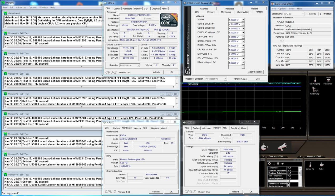335x196 pixels.
Task: Click the Frequency 3907.31MHz field in Core Temp
Action: click(308, 33)
